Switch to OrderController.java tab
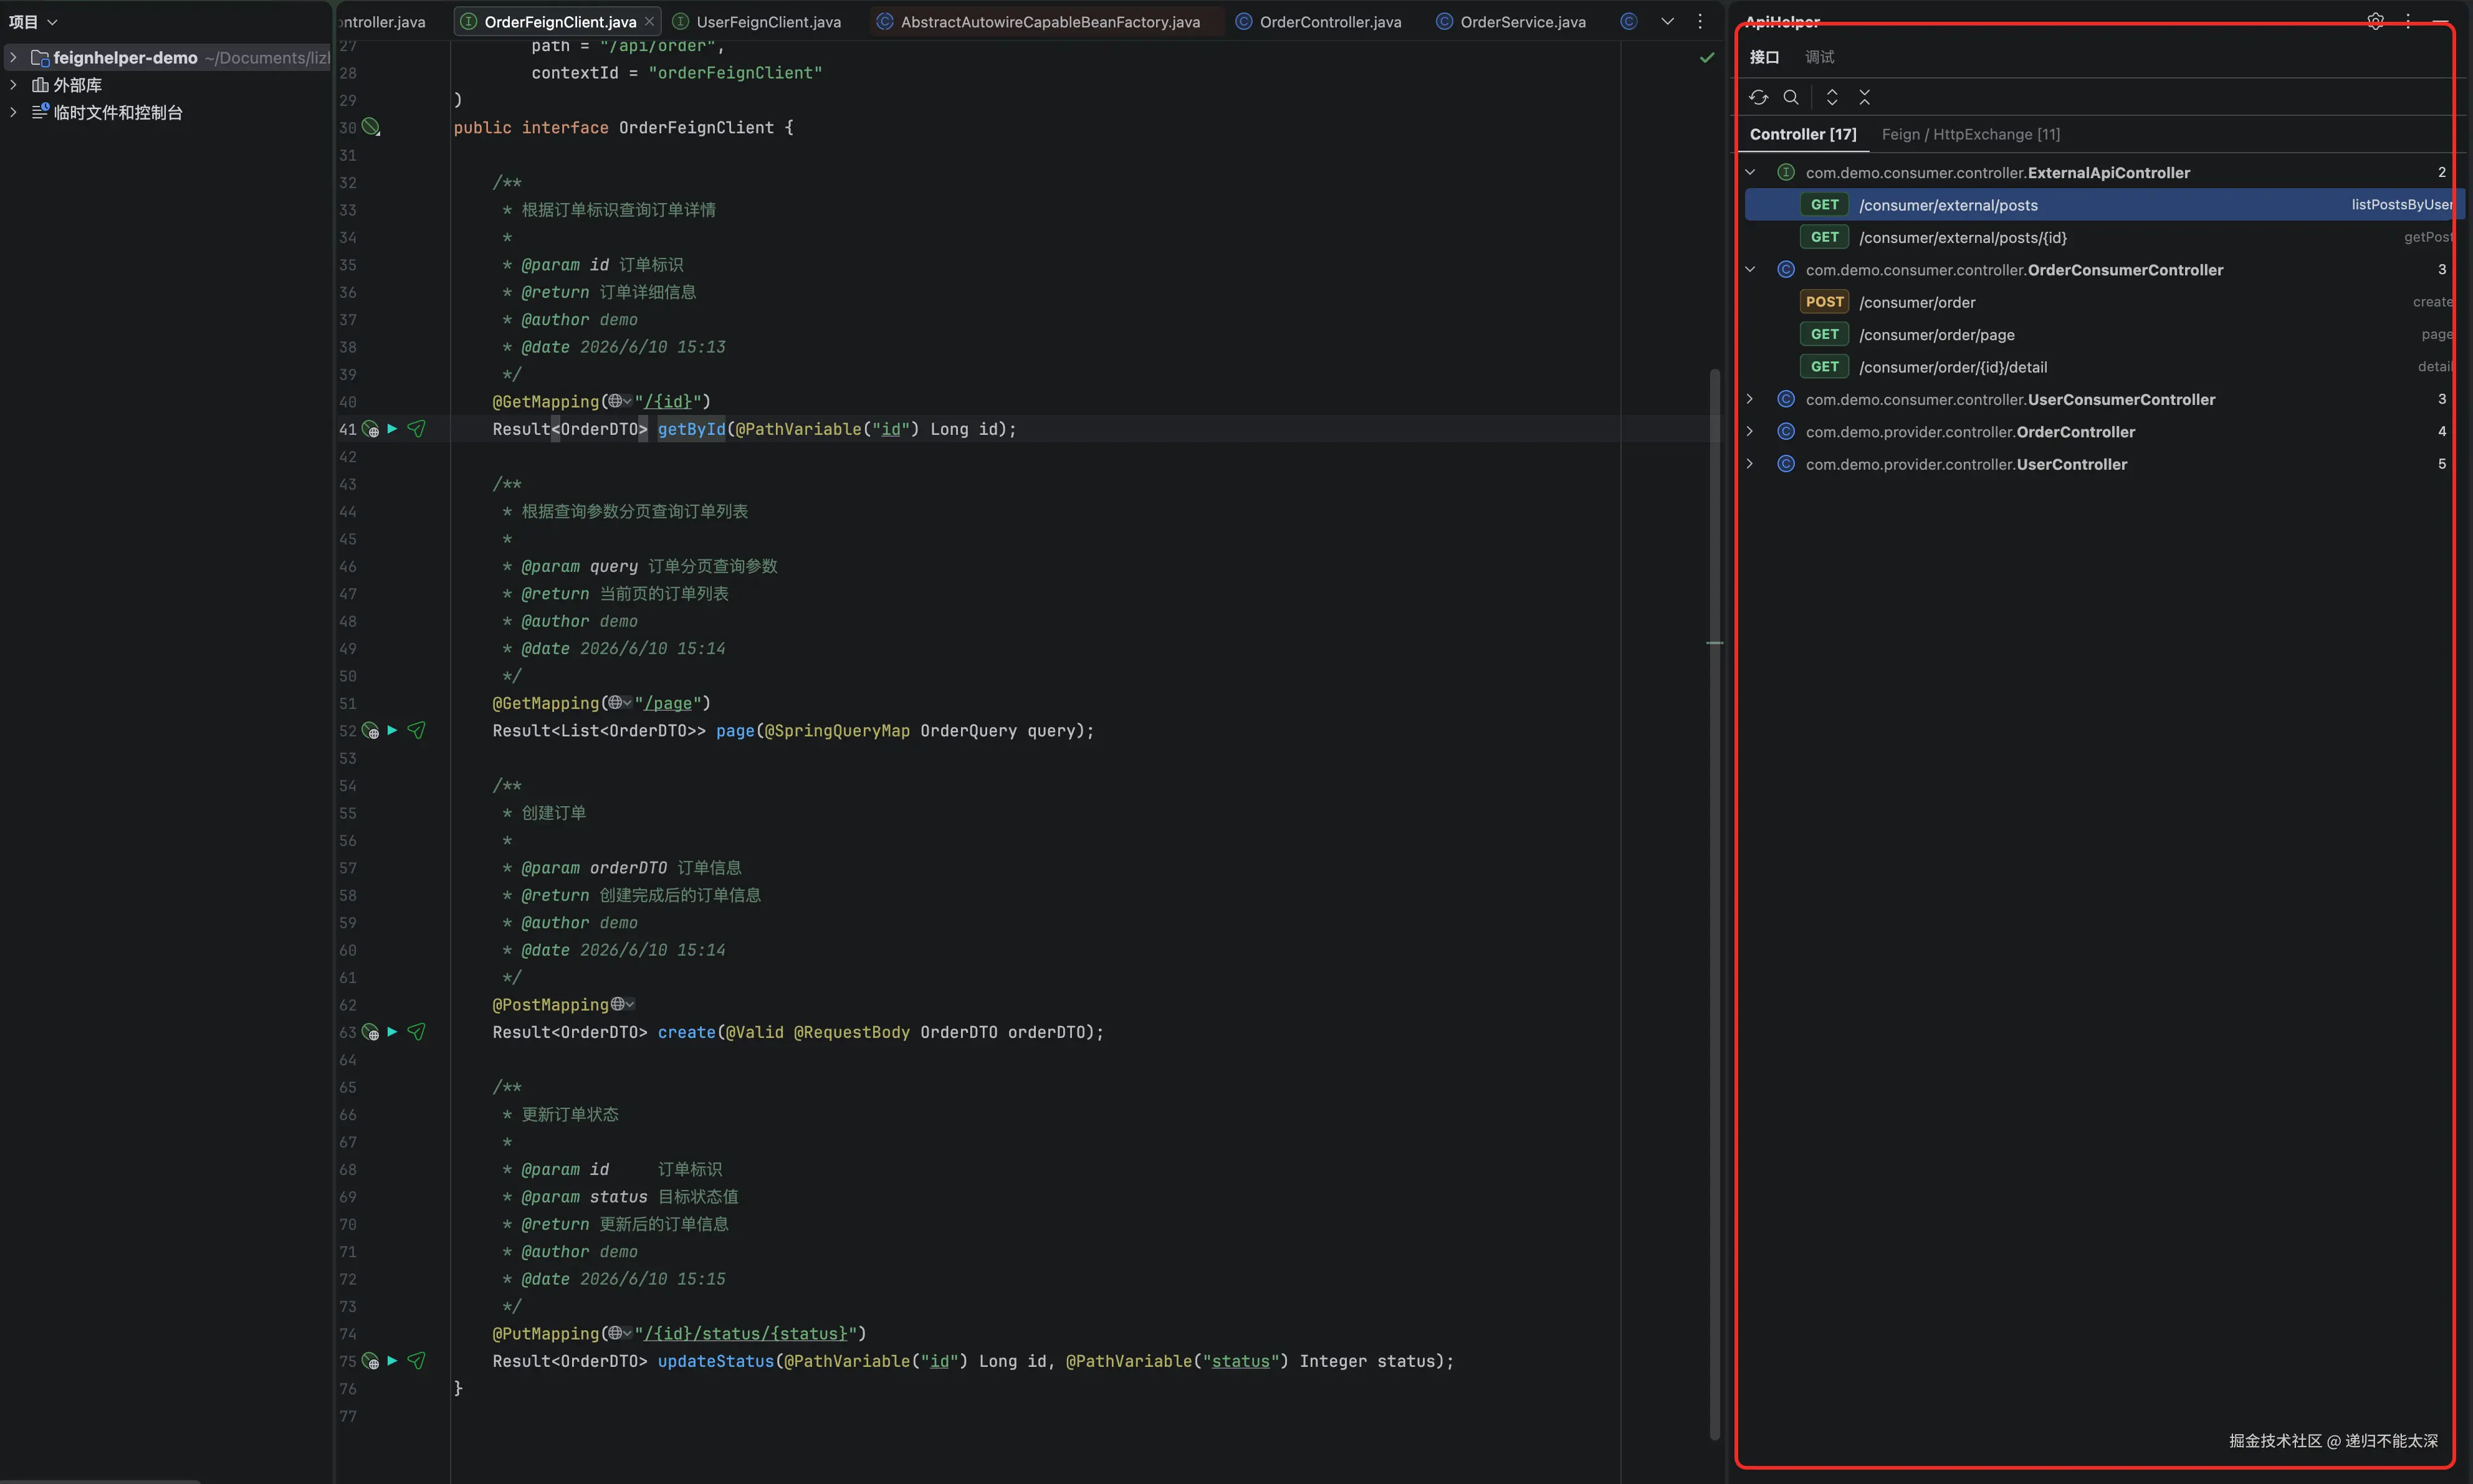This screenshot has height=1484, width=2473. [1319, 21]
